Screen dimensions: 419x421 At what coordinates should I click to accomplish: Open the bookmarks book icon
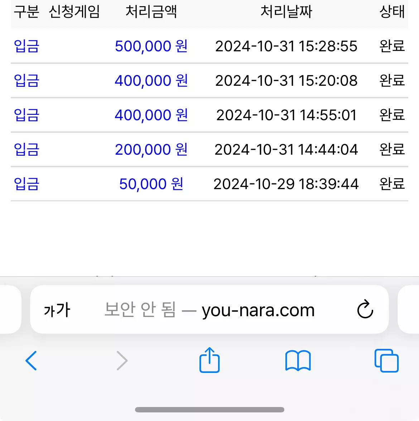click(298, 361)
